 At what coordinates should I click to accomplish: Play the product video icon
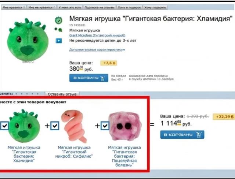tap(59, 41)
